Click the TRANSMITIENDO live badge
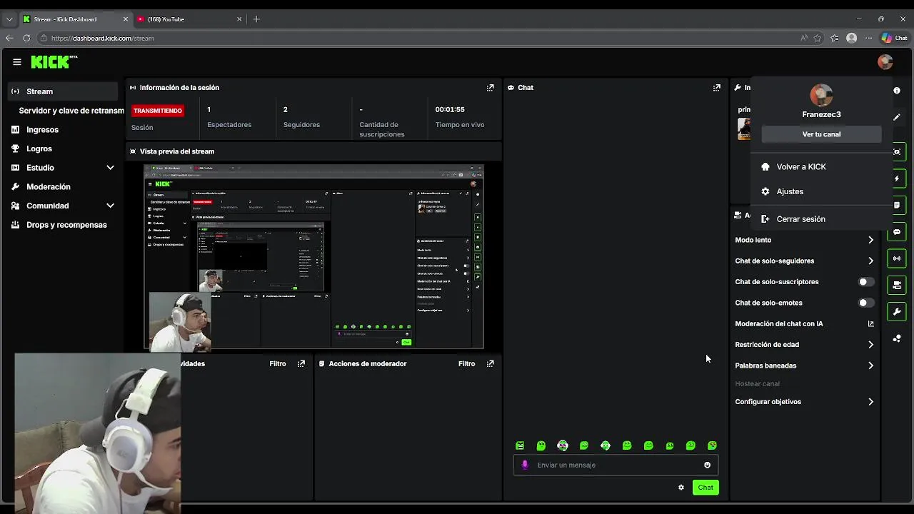The width and height of the screenshot is (914, 514). [158, 111]
